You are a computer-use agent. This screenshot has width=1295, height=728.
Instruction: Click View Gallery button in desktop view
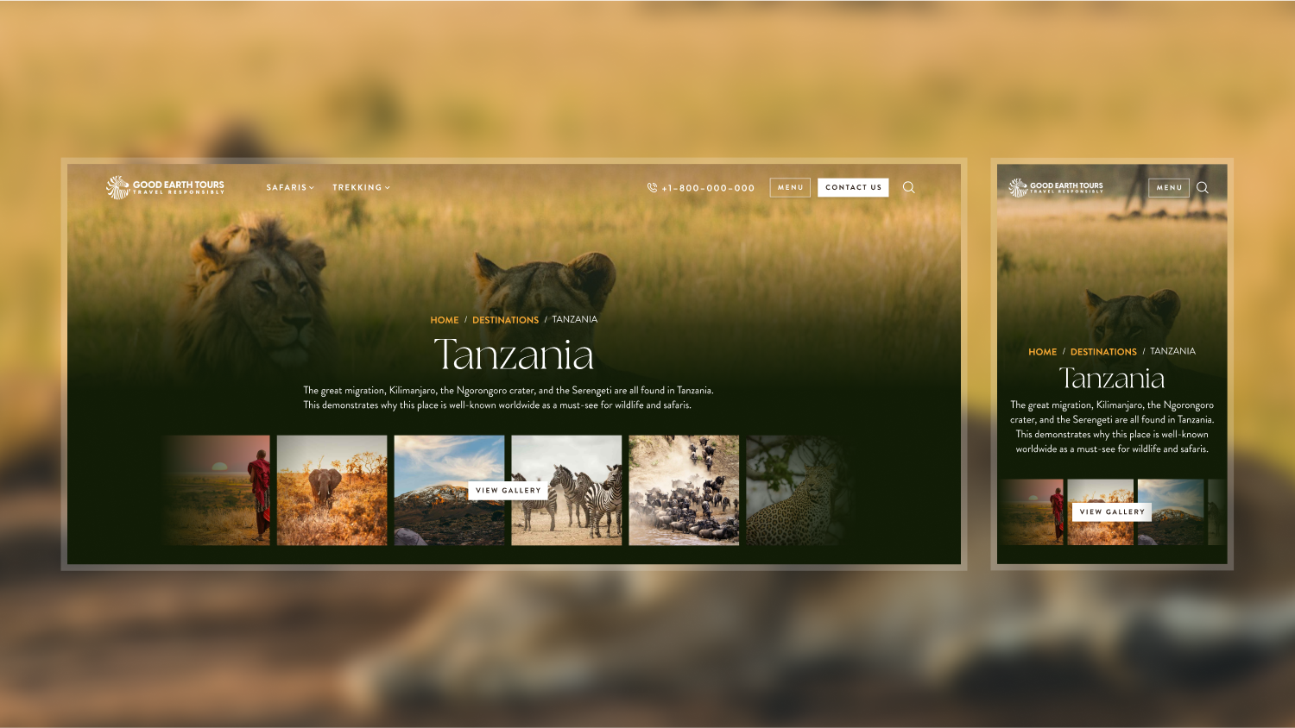click(x=508, y=490)
